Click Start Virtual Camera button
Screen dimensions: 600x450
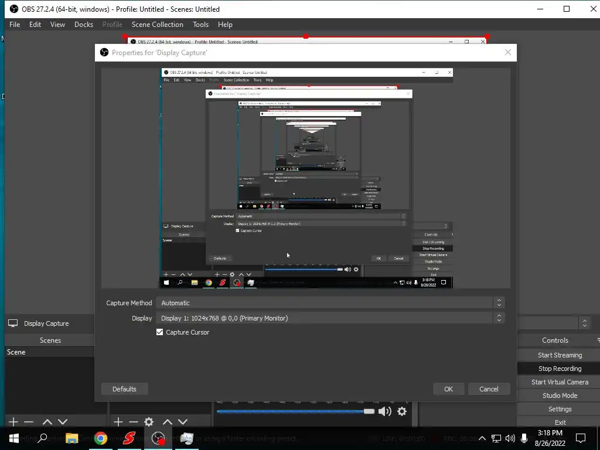(x=560, y=382)
